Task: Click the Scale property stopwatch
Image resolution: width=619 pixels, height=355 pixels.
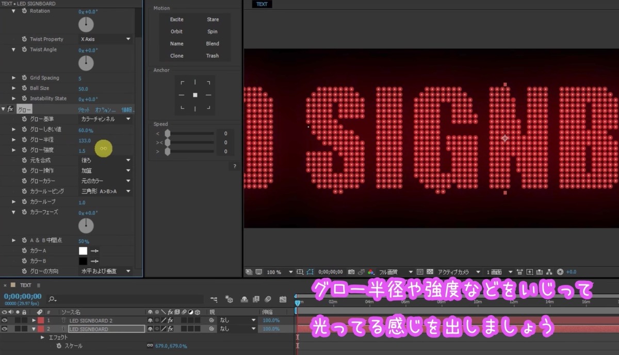Action: 59,346
